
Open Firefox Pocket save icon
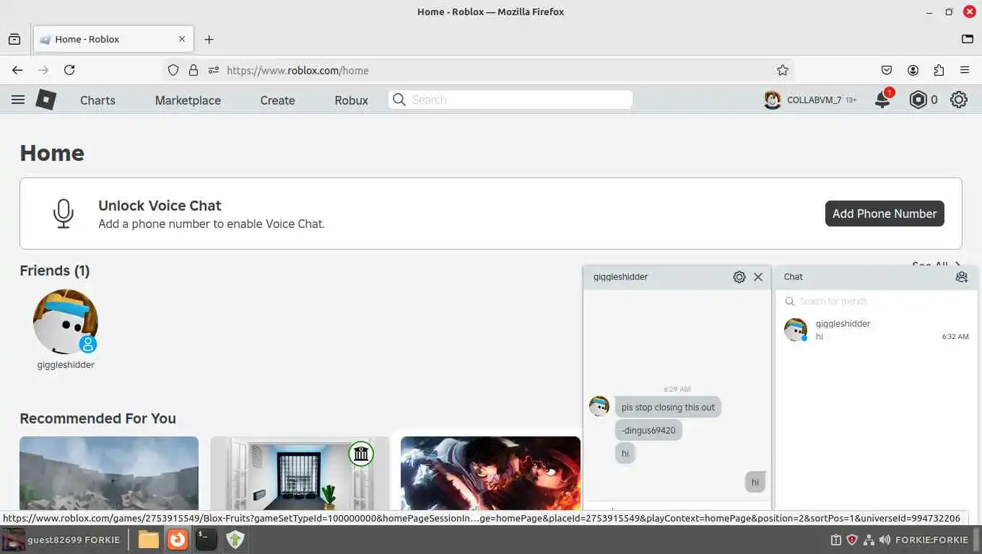(887, 70)
